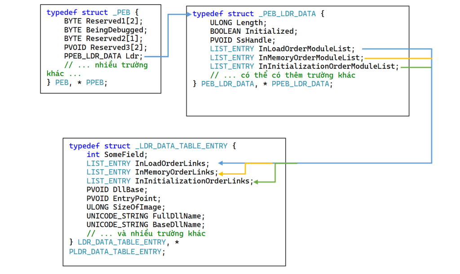Click the FullDllName field
This screenshot has height=274, width=460.
point(179,216)
